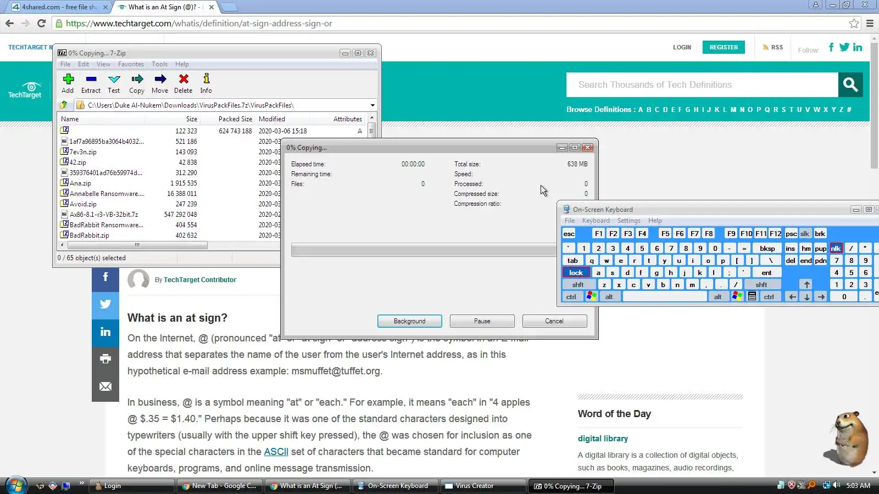
Task: Click the copying progress bar
Action: [x=424, y=251]
